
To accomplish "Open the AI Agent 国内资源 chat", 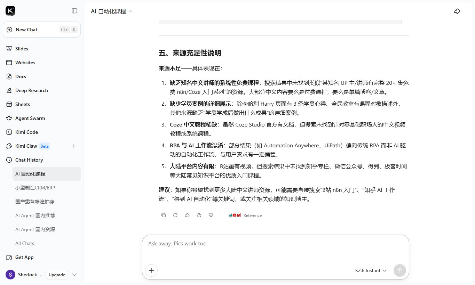I will pos(47,229).
